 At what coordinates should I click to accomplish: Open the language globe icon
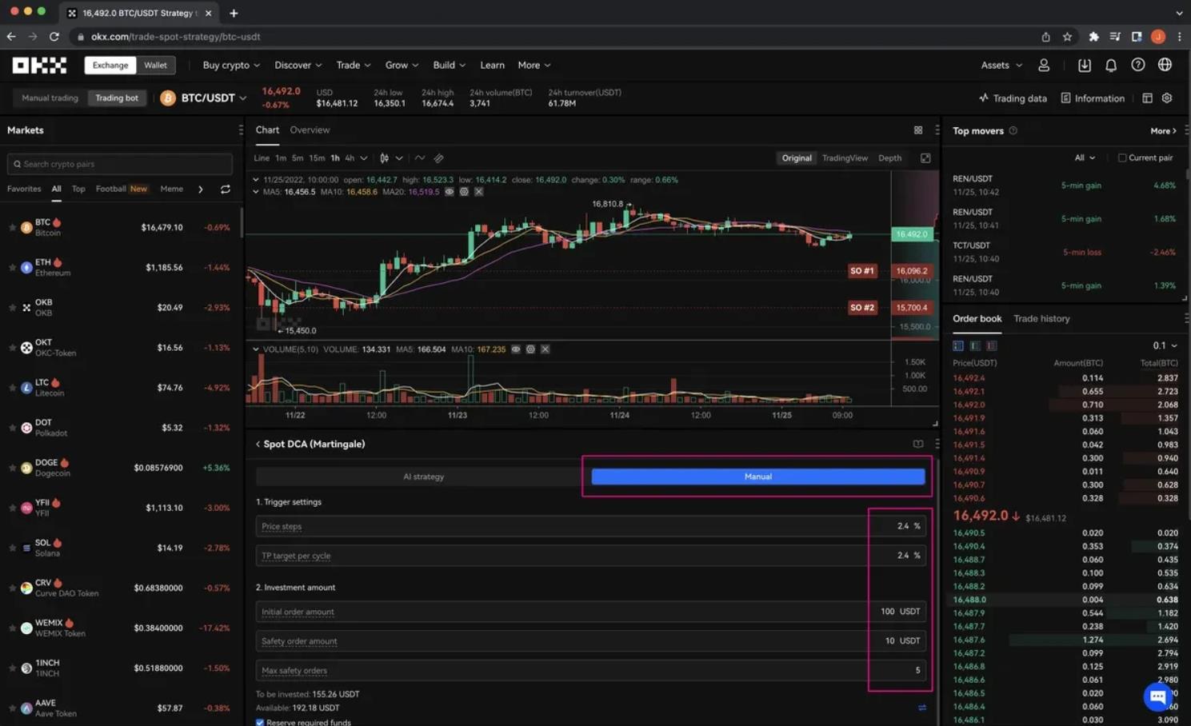tap(1165, 66)
